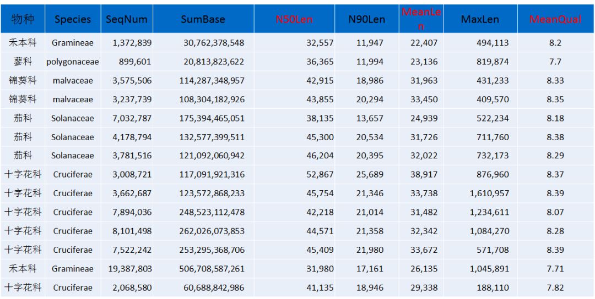Screen dimensions: 595x299
Task: Select SeqNum value 2,068,580
Action: 132,287
